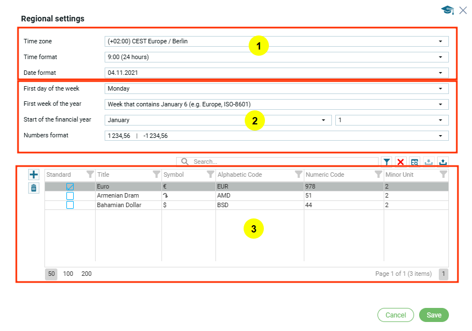Image resolution: width=472 pixels, height=331 pixels.
Task: Check Standard box for Bahamian Dollar
Action: tap(70, 205)
